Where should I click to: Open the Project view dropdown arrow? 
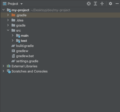click(x=22, y=4)
